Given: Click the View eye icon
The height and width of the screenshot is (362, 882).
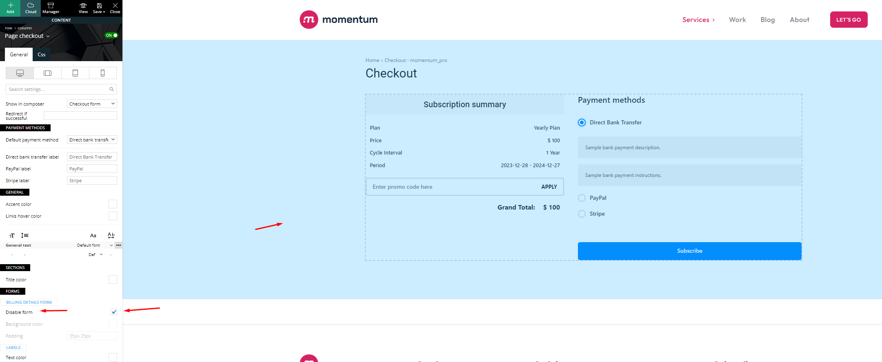Looking at the screenshot, I should pyautogui.click(x=83, y=6).
